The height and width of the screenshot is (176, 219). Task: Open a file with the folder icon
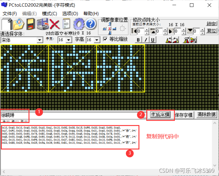click(x=19, y=24)
